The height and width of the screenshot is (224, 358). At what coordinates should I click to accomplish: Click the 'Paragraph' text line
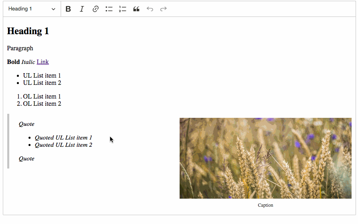coord(20,48)
